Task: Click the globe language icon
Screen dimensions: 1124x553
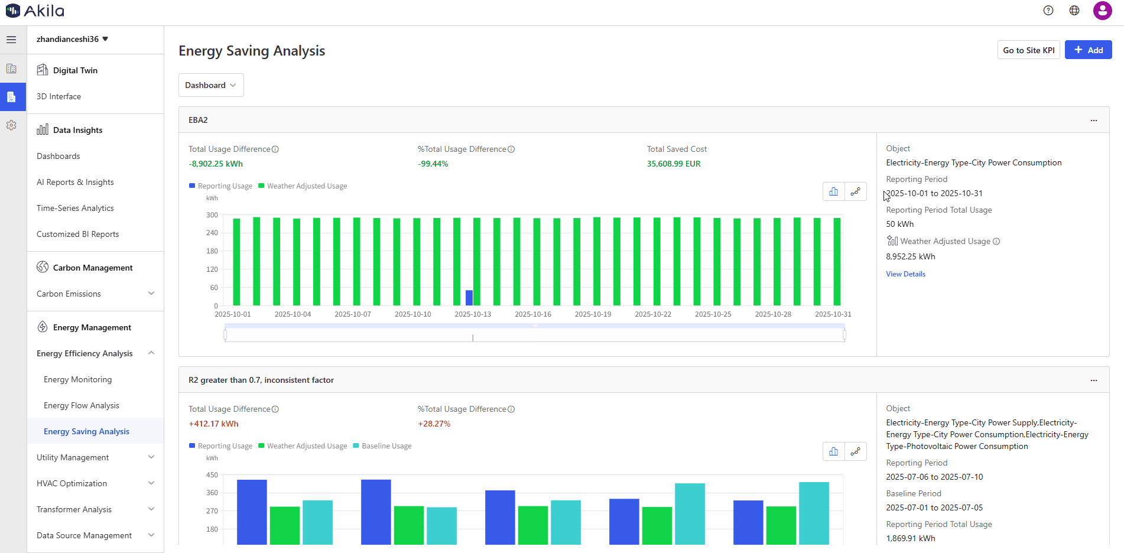Action: (x=1074, y=11)
